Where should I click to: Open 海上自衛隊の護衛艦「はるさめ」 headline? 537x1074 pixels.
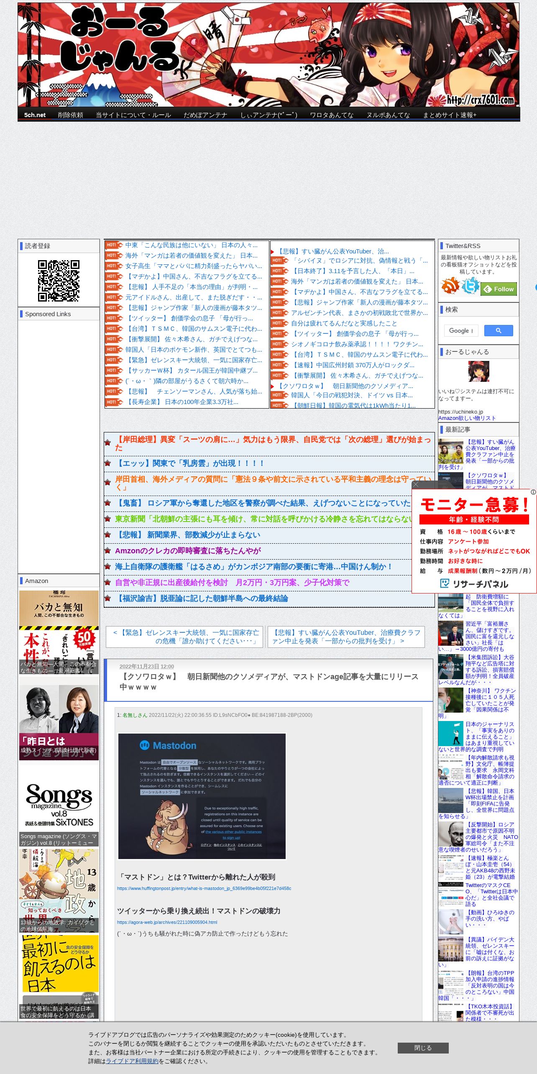tap(254, 567)
